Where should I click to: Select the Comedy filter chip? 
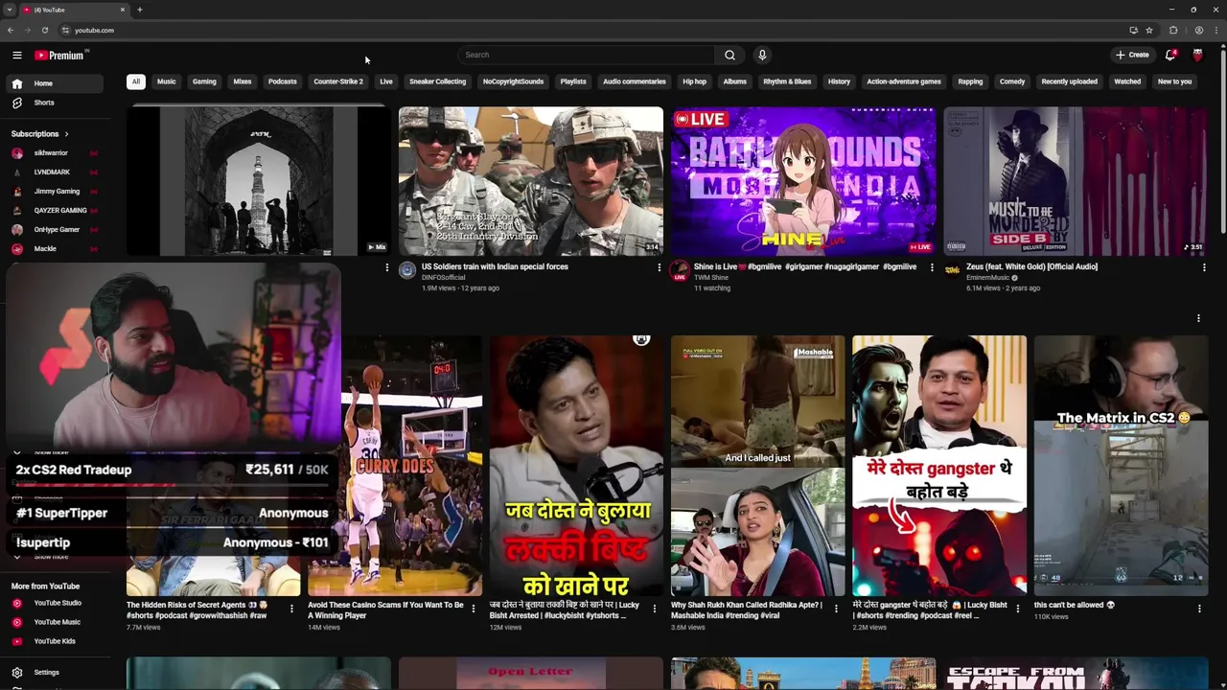point(1012,81)
